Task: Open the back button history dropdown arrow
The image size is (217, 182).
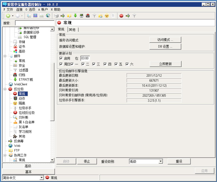Action: 13,16
